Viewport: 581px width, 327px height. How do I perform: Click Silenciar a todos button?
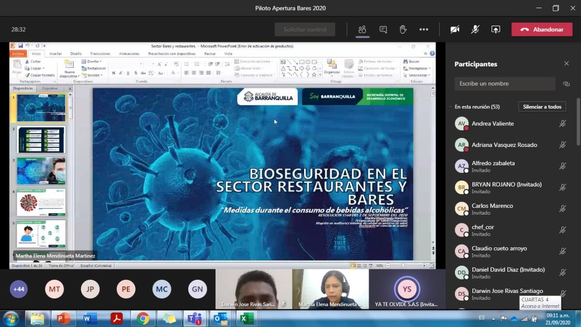(542, 107)
